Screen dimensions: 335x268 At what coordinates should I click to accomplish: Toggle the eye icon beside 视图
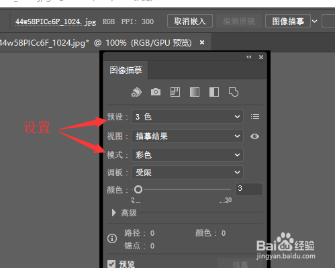(x=254, y=136)
